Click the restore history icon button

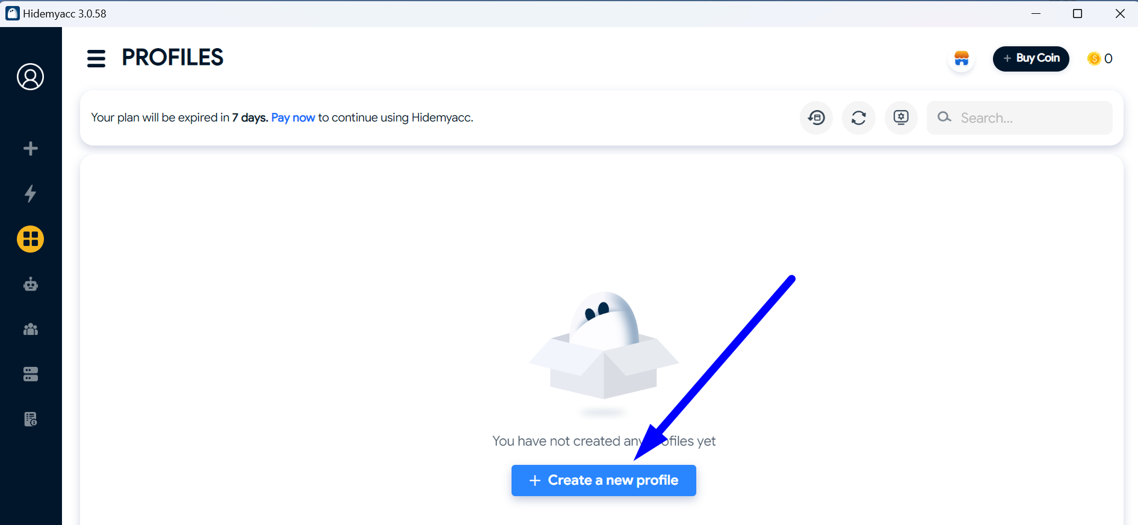pyautogui.click(x=817, y=117)
